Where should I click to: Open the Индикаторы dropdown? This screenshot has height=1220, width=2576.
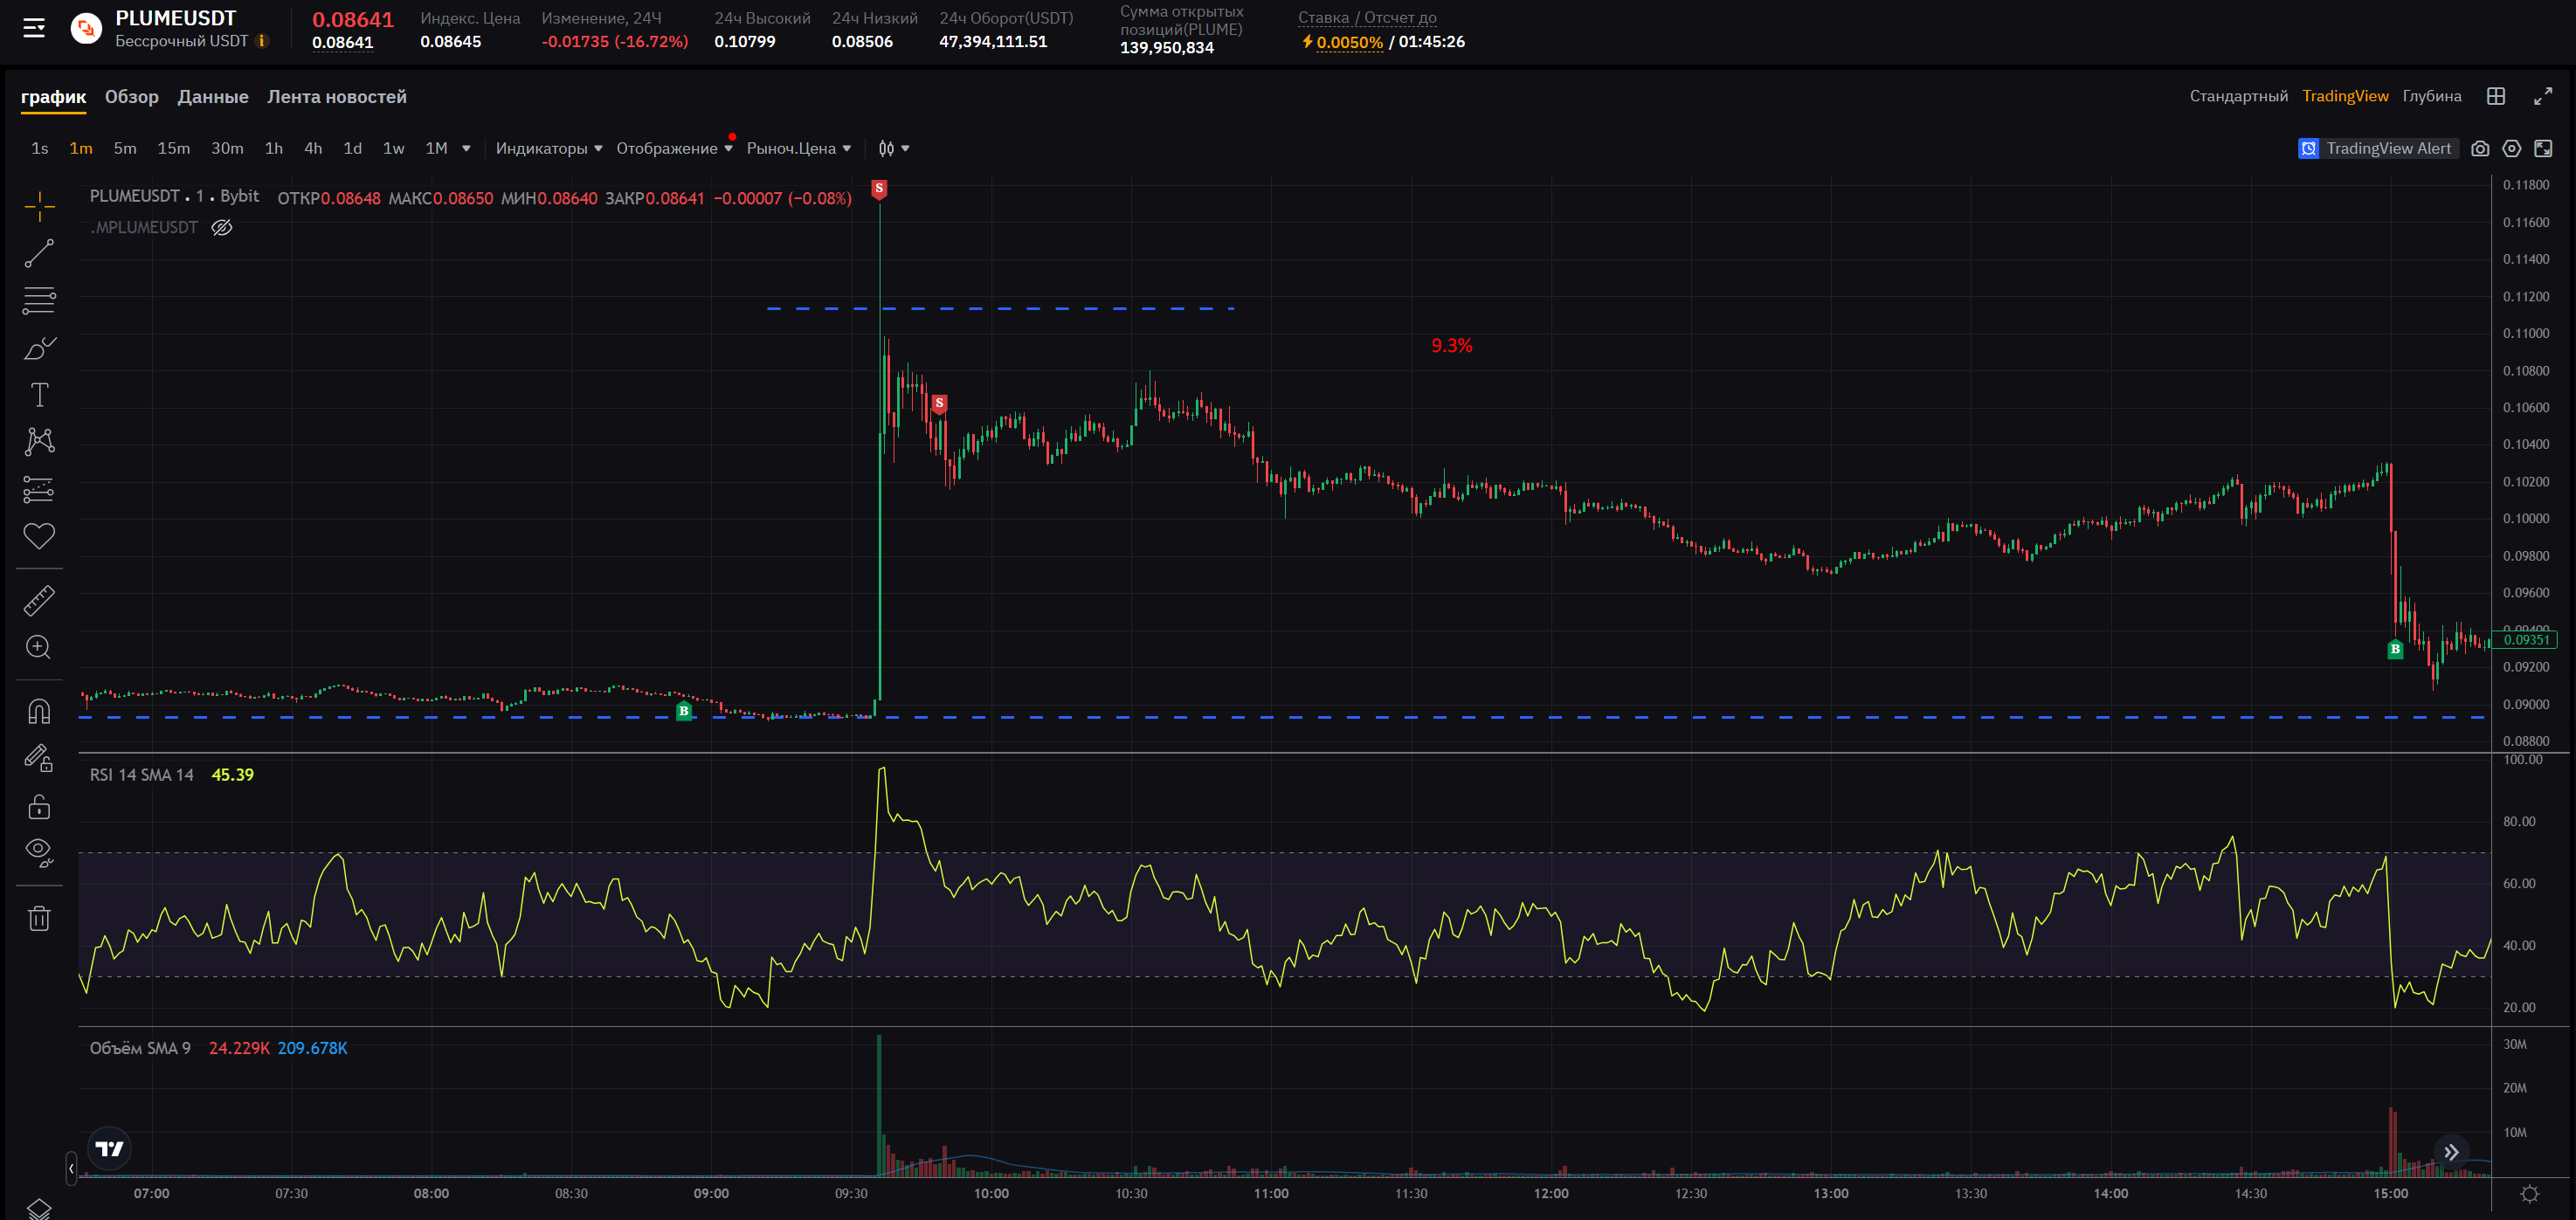pos(548,149)
